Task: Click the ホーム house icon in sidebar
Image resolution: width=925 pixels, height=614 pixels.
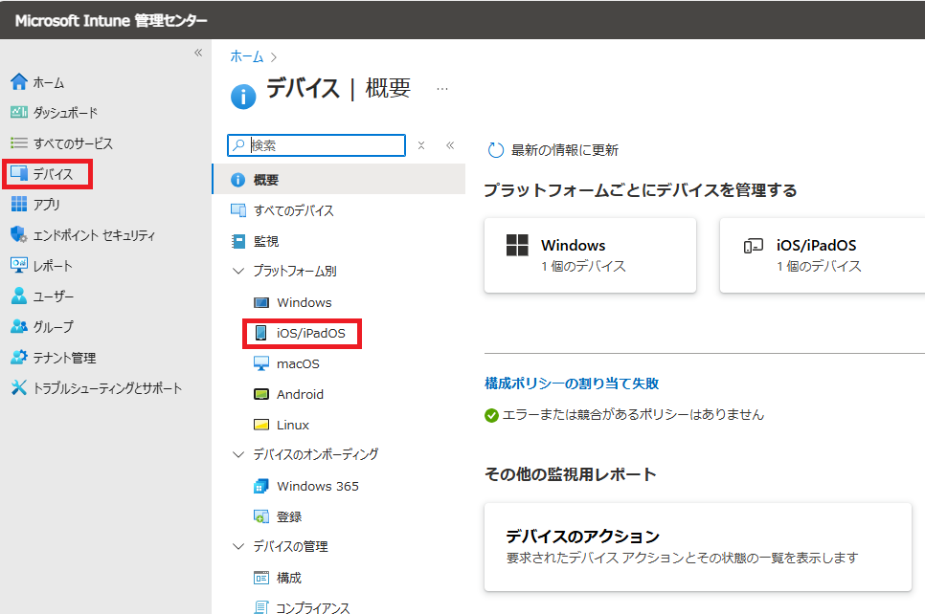Action: pyautogui.click(x=19, y=82)
